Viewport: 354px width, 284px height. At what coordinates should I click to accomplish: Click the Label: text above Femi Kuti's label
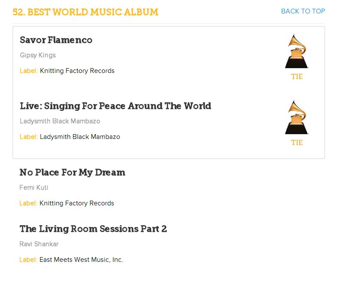pyautogui.click(x=28, y=203)
